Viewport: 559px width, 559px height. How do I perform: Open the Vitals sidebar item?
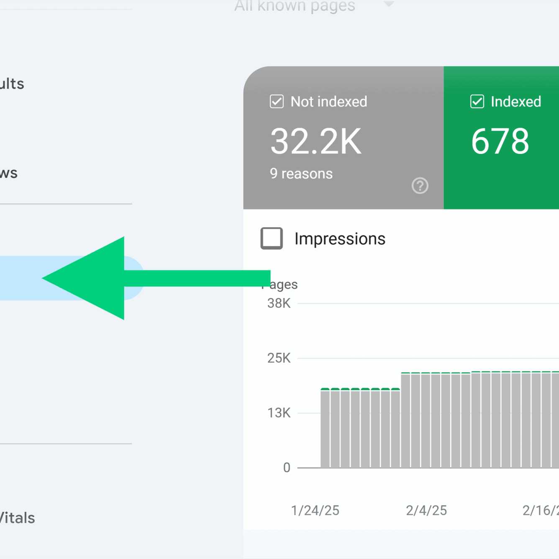pyautogui.click(x=17, y=518)
